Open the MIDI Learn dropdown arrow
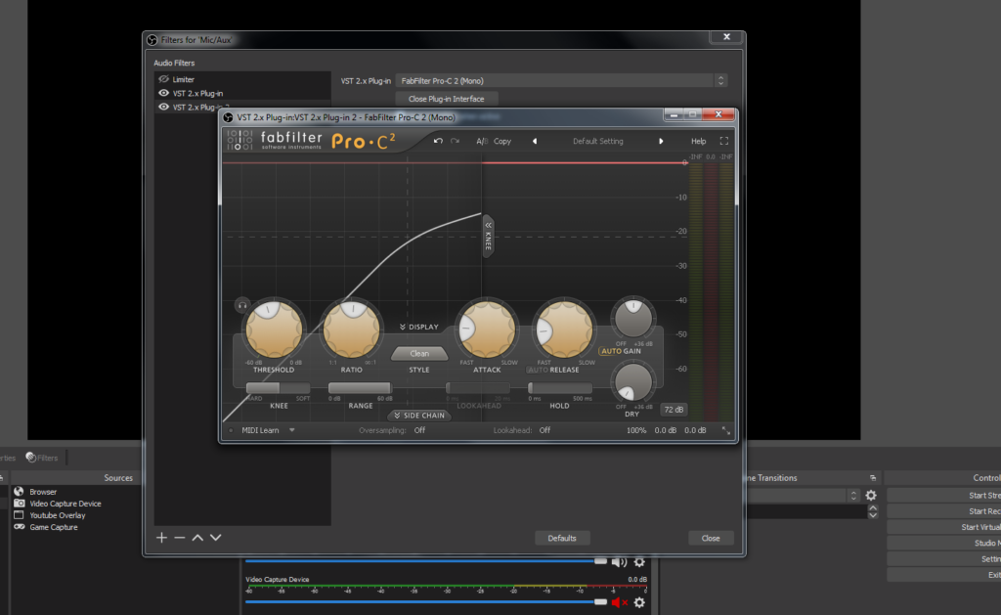The image size is (1001, 615). tap(291, 430)
